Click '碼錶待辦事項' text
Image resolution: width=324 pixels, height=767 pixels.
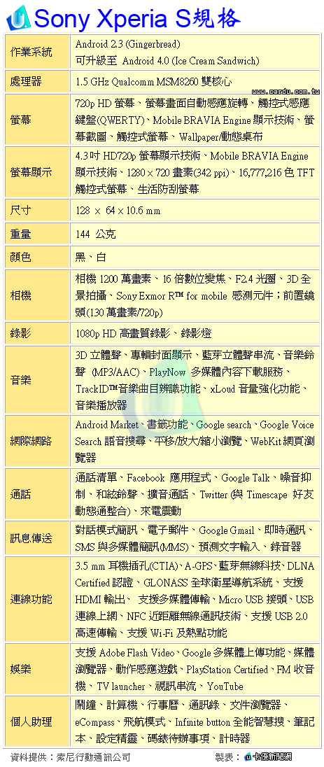[182, 739]
